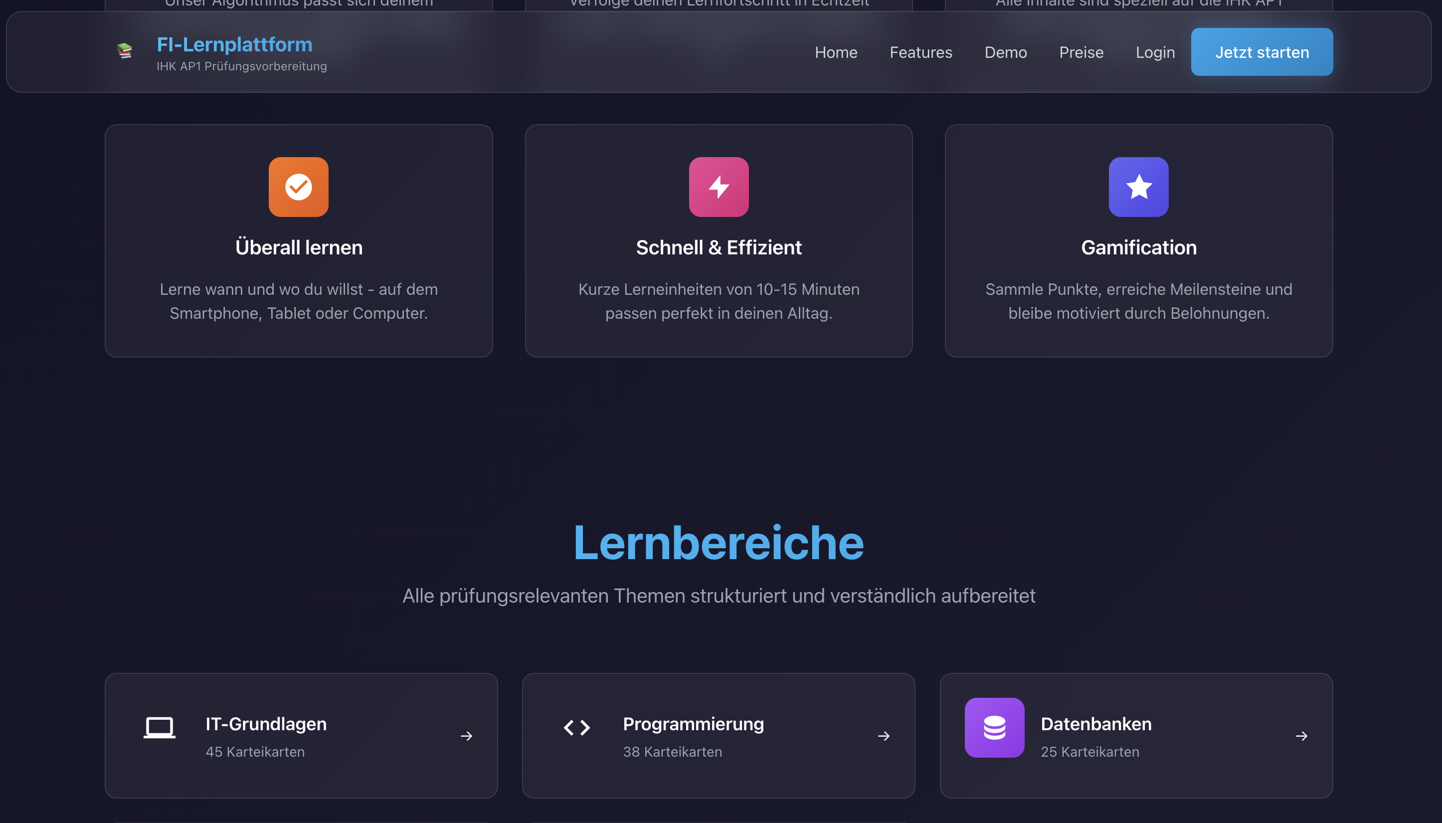The height and width of the screenshot is (823, 1442).
Task: Click the Sammle Punkte description text
Action: click(1138, 301)
